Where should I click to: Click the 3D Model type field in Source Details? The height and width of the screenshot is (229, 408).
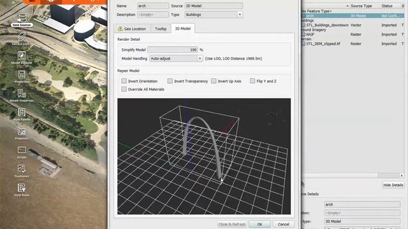[362, 221]
